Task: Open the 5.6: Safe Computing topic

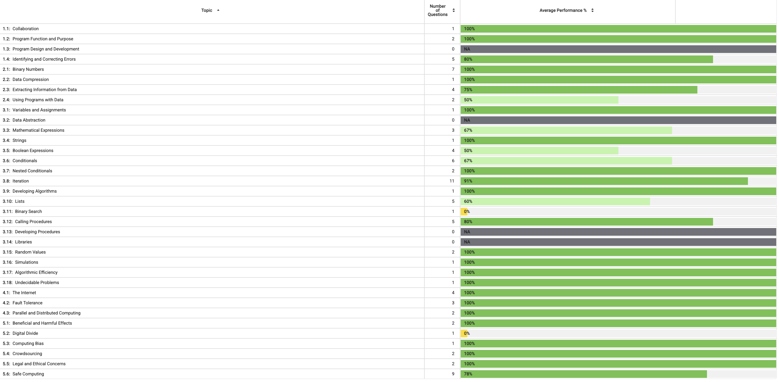Action: tap(28, 374)
